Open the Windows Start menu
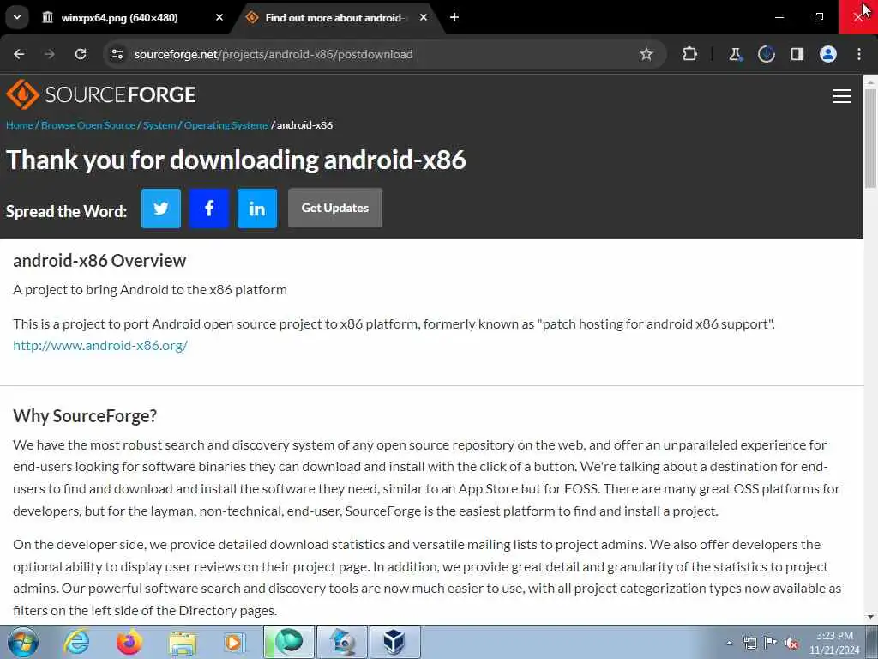878x659 pixels. [23, 642]
